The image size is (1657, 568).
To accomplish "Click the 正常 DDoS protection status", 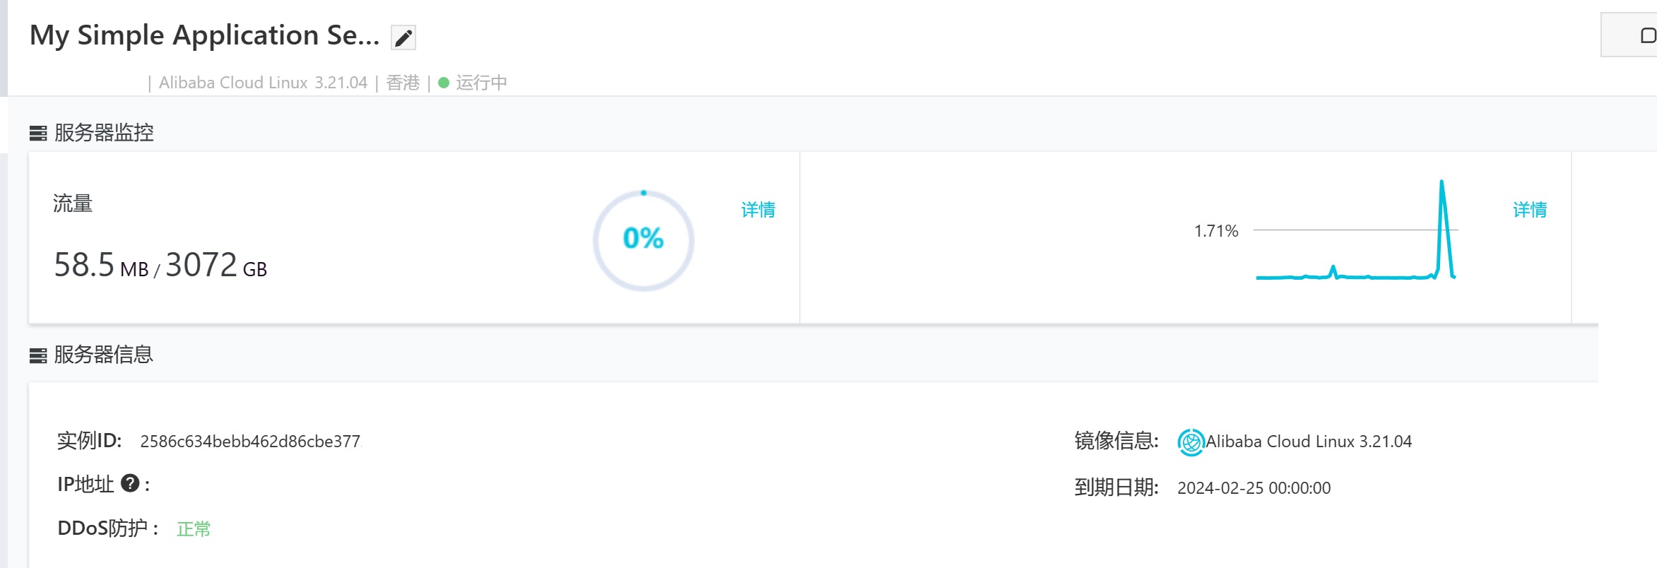I will [194, 529].
